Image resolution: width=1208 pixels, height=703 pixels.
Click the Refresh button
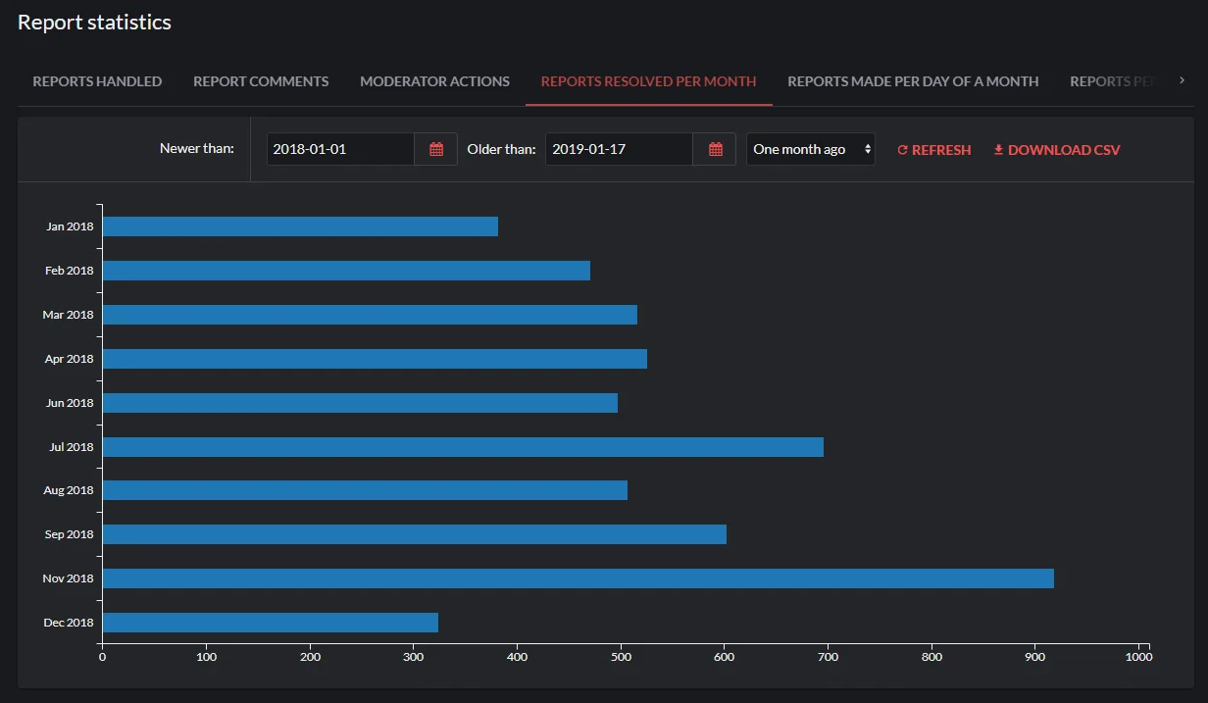click(x=933, y=150)
